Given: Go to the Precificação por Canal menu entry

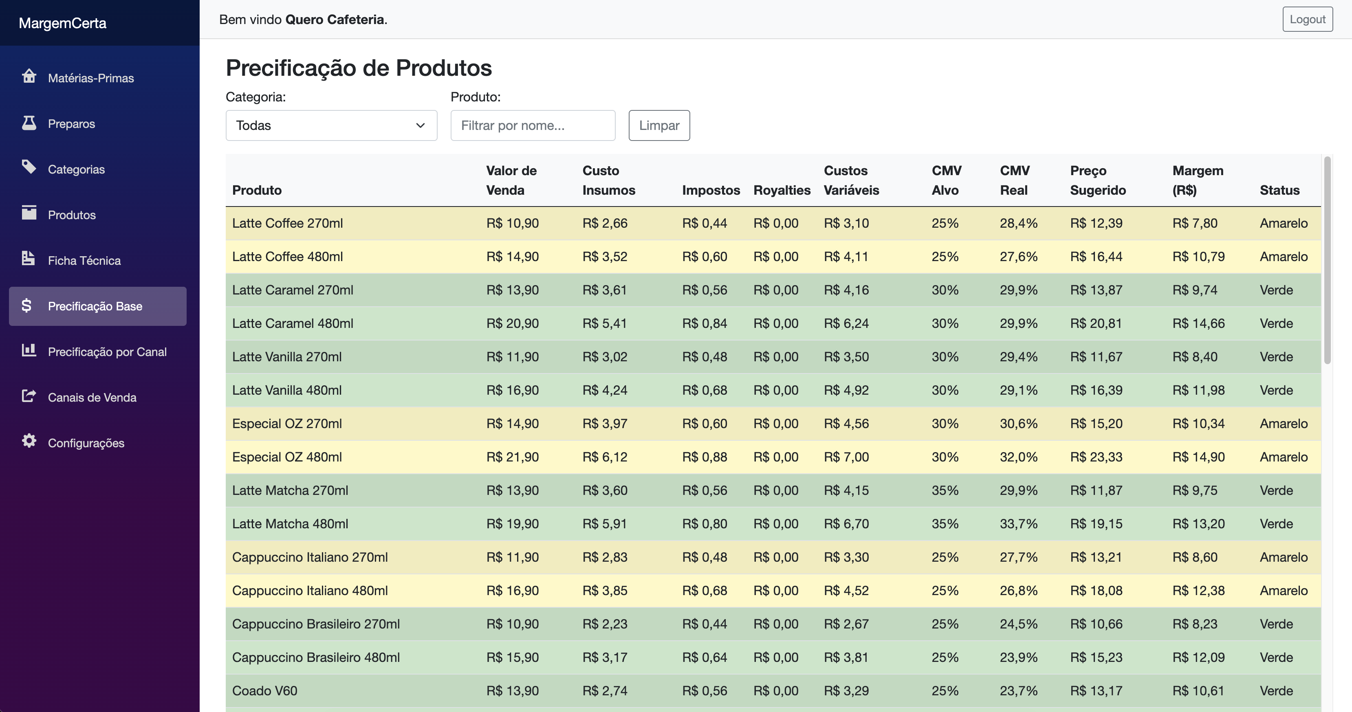Looking at the screenshot, I should (x=107, y=352).
